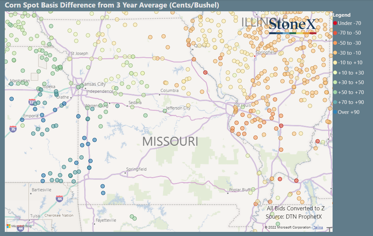
Task: Open the Terms link on the map
Action: click(x=318, y=227)
